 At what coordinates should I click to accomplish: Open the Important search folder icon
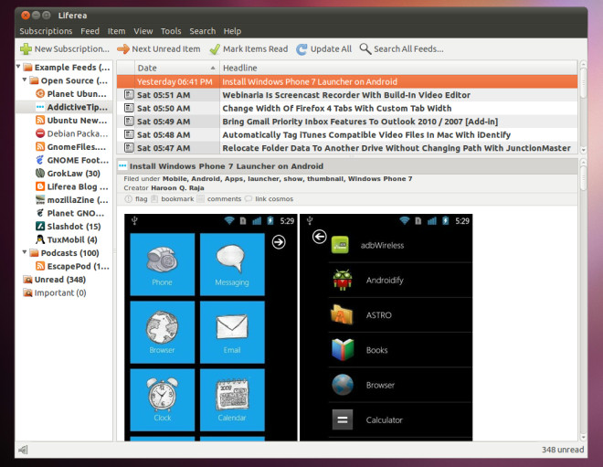(x=27, y=292)
